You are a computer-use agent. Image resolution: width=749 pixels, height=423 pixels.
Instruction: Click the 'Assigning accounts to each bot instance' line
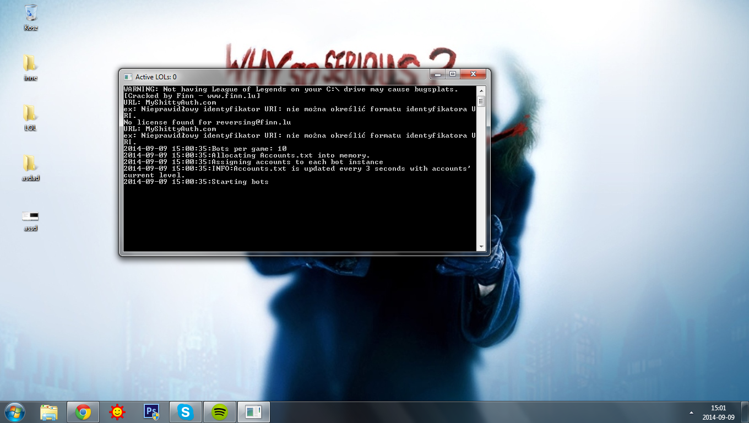click(253, 162)
